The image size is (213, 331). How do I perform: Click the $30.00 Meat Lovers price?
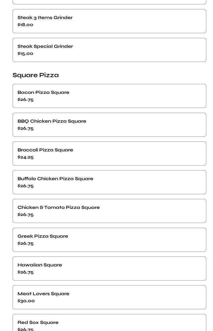[x=26, y=301]
